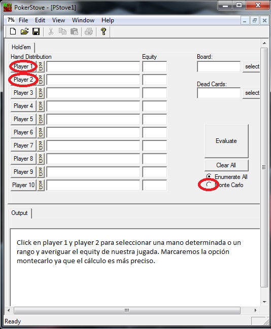Click Player 6 hand distribution field
Image resolution: width=271 pixels, height=329 pixels.
click(93, 132)
